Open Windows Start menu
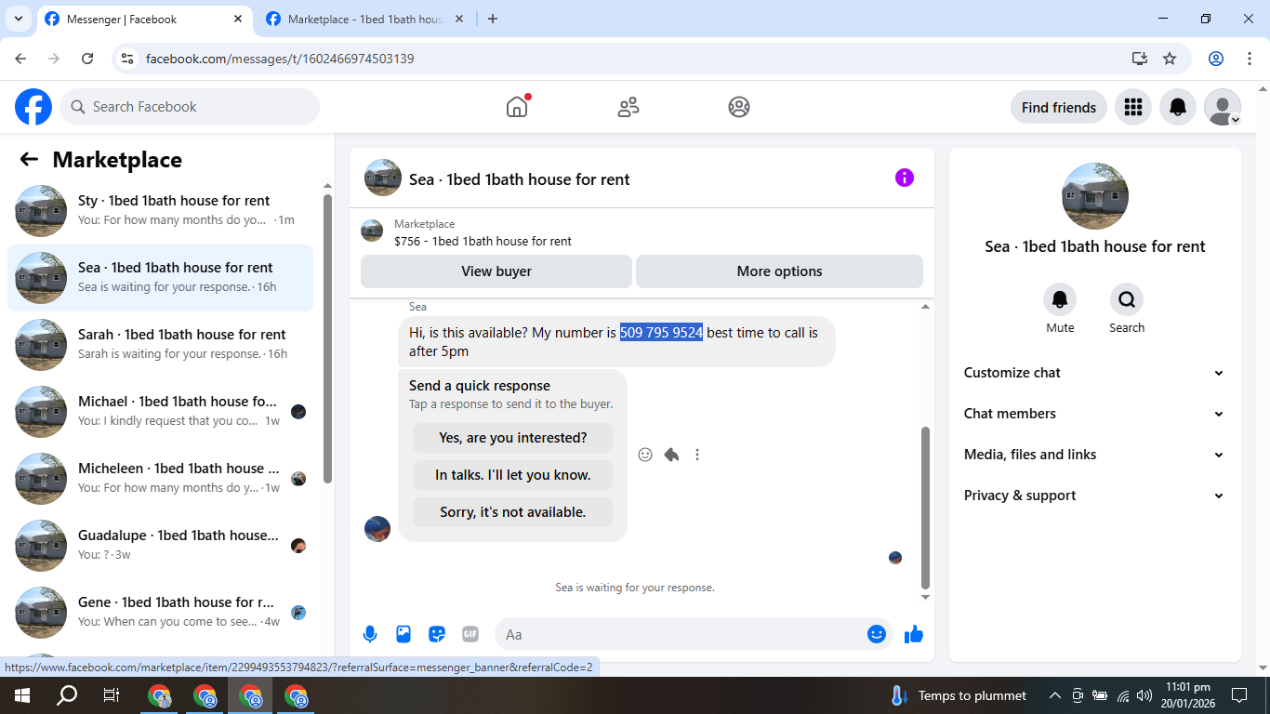This screenshot has width=1270, height=714. pos(22,695)
